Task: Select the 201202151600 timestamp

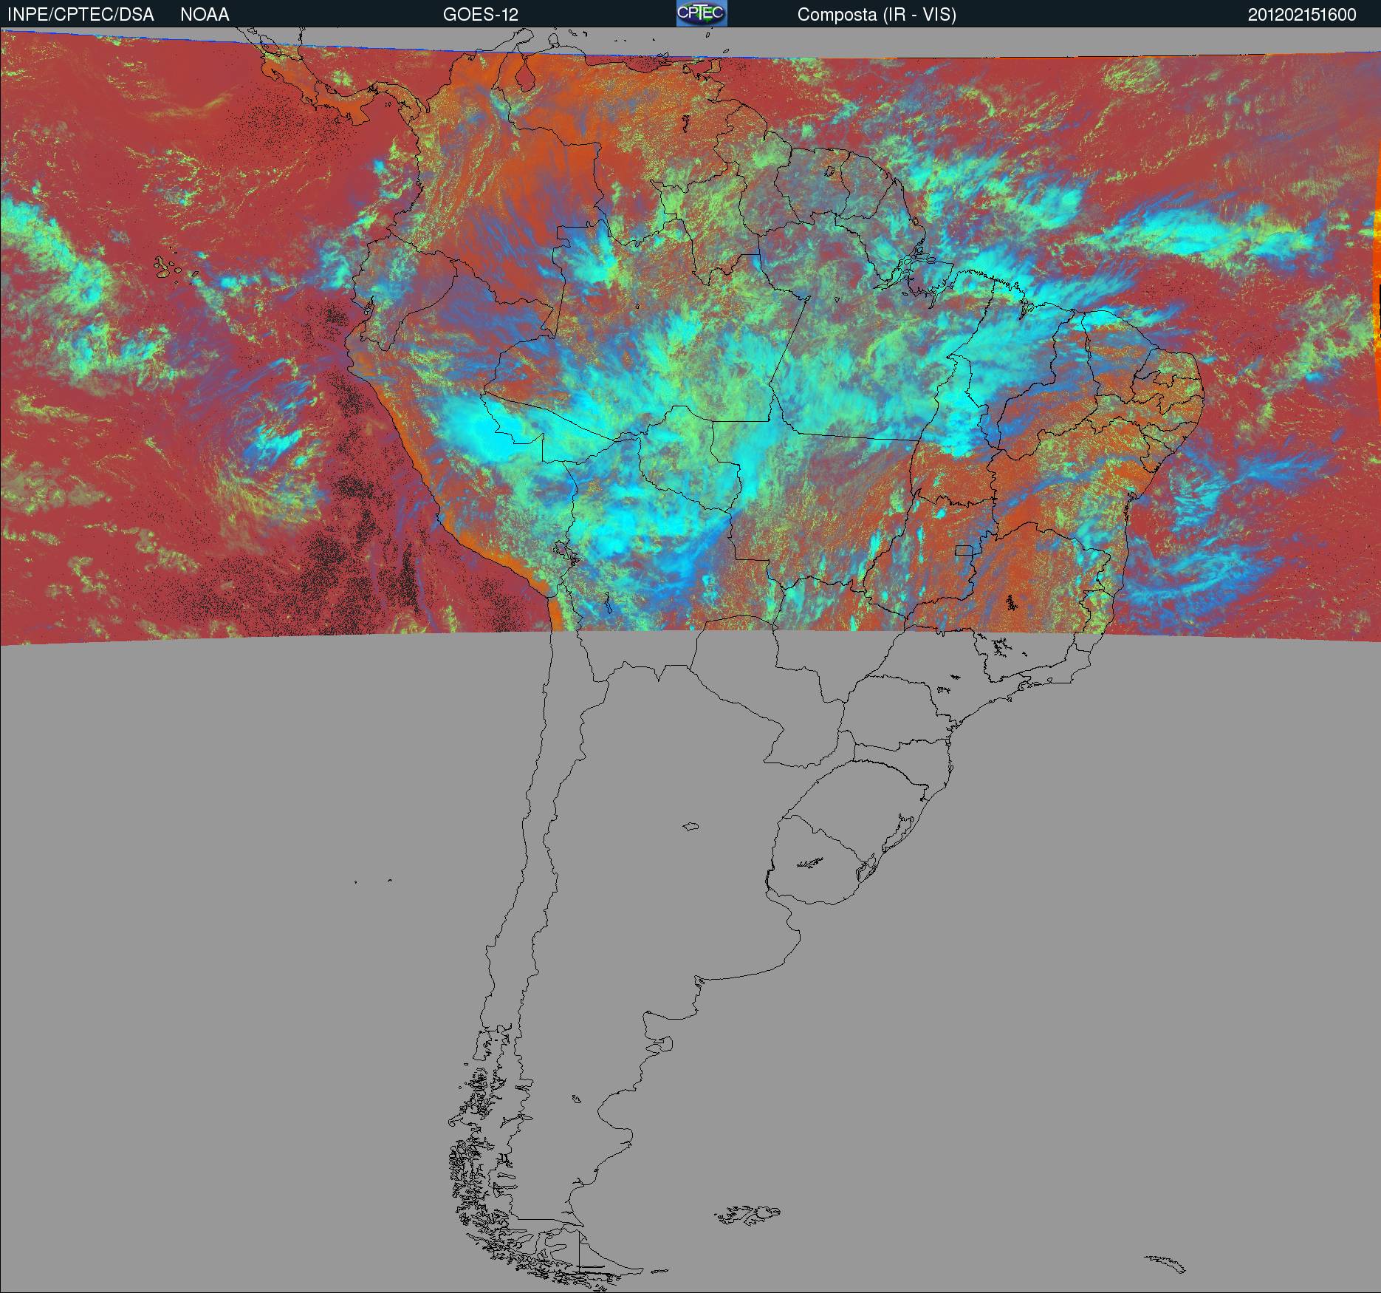Action: (x=1302, y=15)
